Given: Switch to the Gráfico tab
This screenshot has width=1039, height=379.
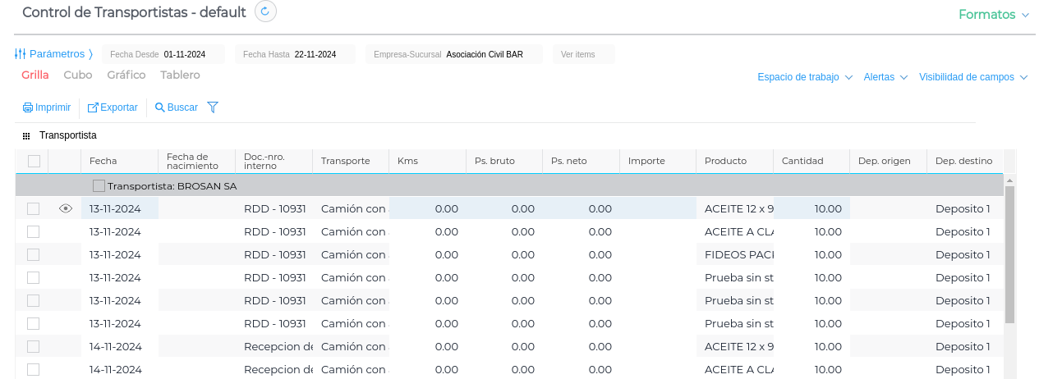Looking at the screenshot, I should tap(126, 75).
